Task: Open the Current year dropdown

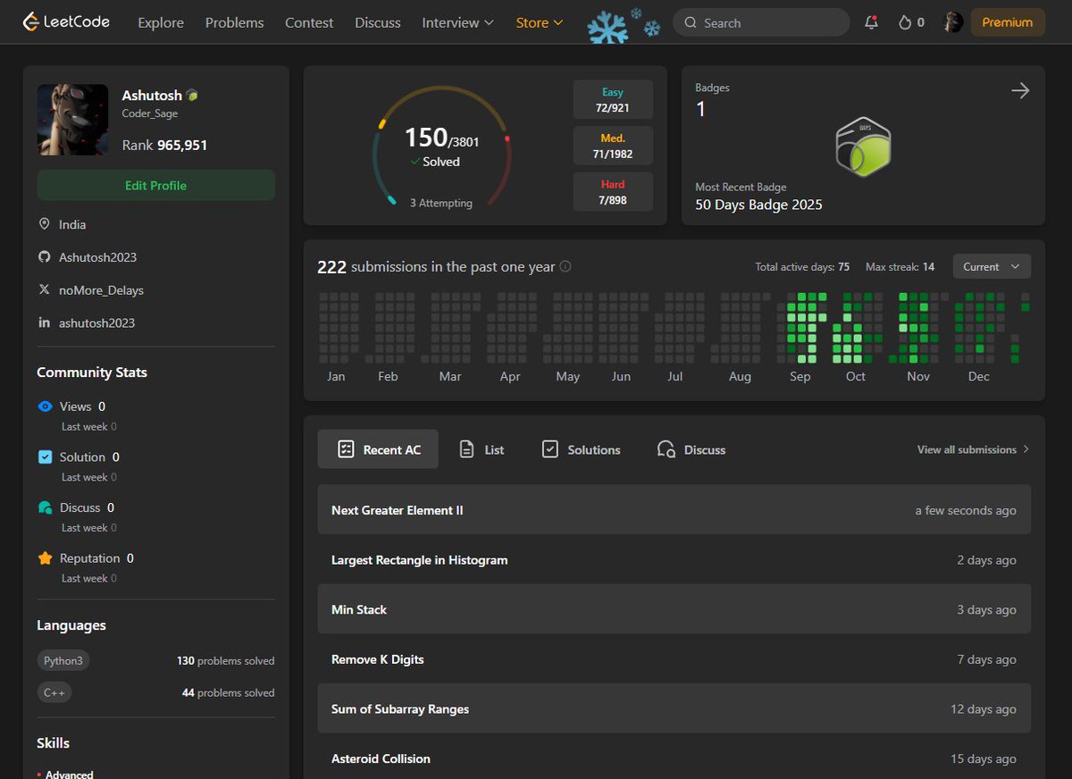Action: coord(992,266)
